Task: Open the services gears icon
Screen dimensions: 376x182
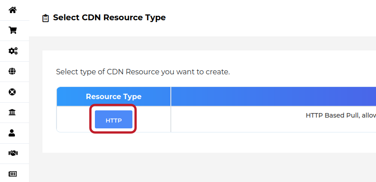Action: 13,51
